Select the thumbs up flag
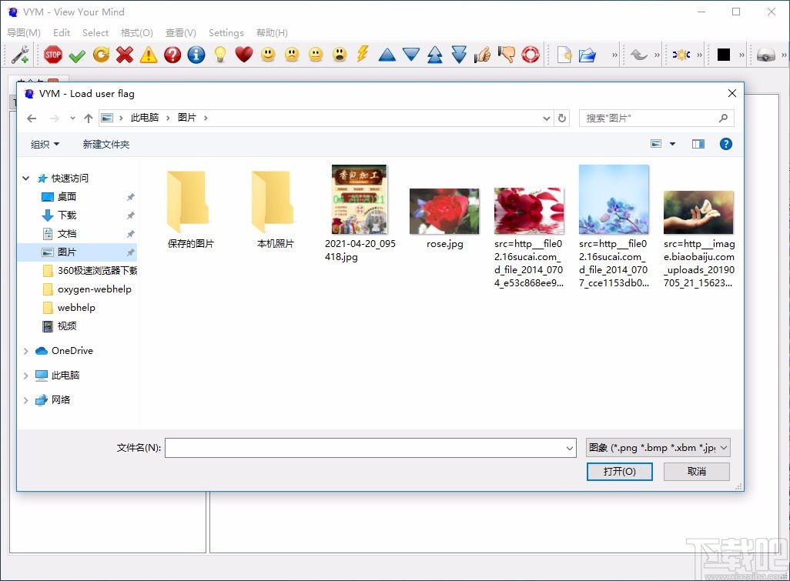 tap(482, 55)
